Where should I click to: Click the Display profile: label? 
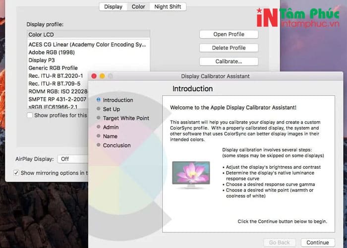coord(45,24)
